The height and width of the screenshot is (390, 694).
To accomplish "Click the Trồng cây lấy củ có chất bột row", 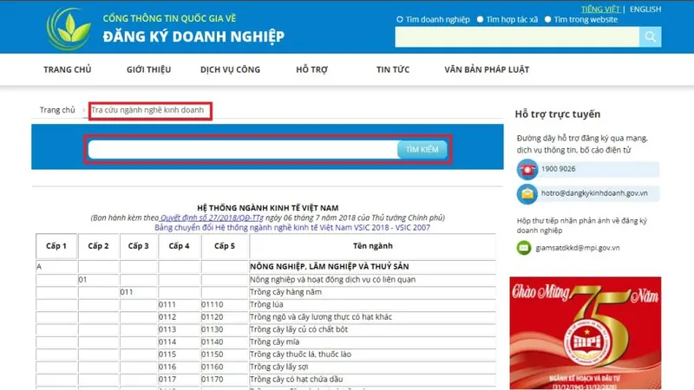I will [x=265, y=329].
